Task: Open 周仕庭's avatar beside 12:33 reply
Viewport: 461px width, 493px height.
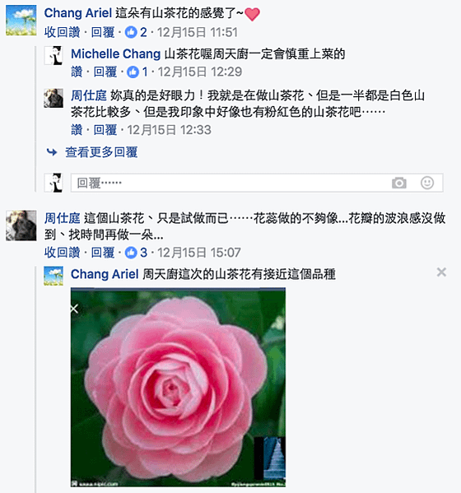Action: tap(54, 98)
